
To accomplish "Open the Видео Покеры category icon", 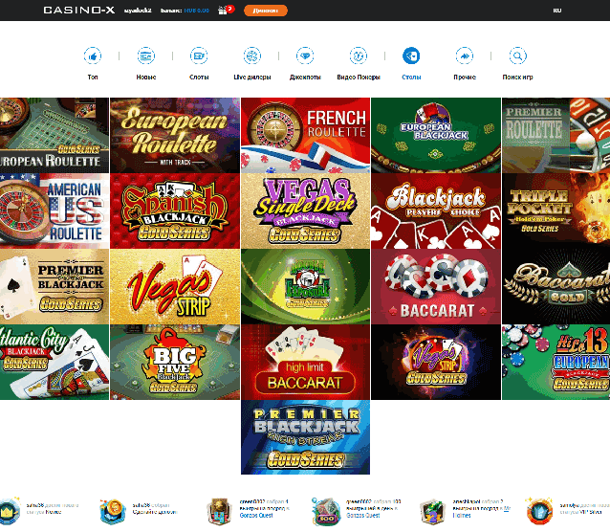I will [x=359, y=55].
